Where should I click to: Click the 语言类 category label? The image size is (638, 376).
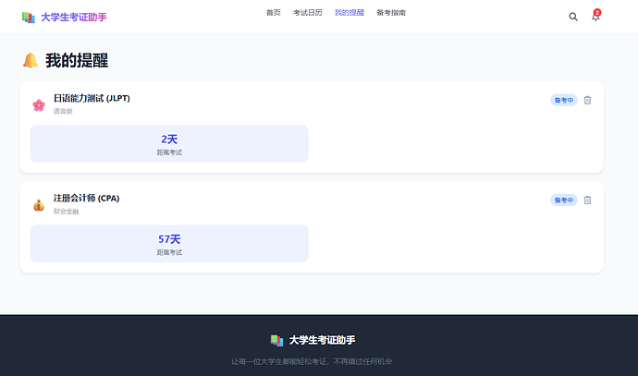coord(63,111)
